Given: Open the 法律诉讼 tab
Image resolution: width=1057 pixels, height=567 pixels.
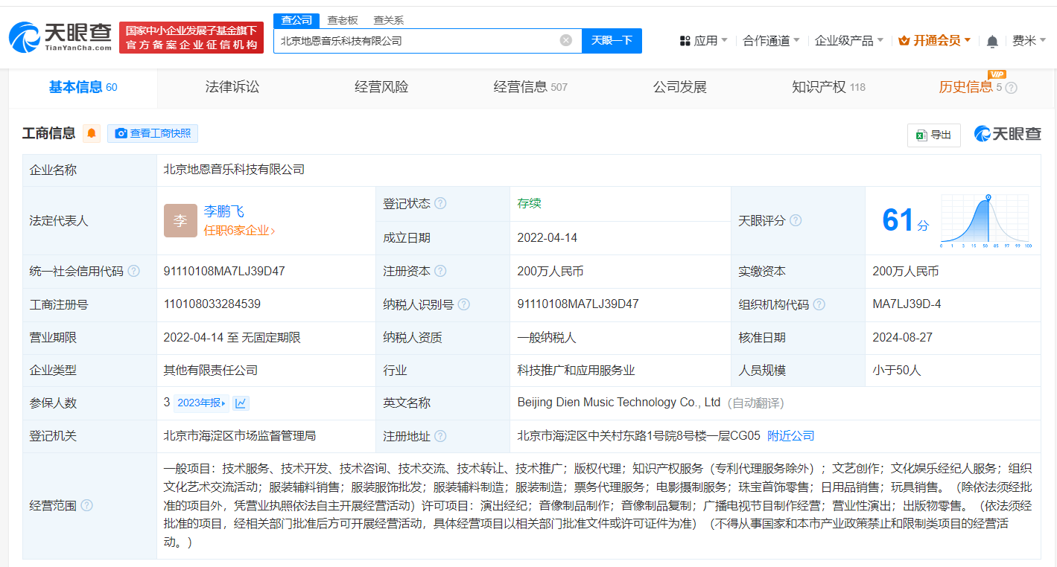Looking at the screenshot, I should (232, 86).
